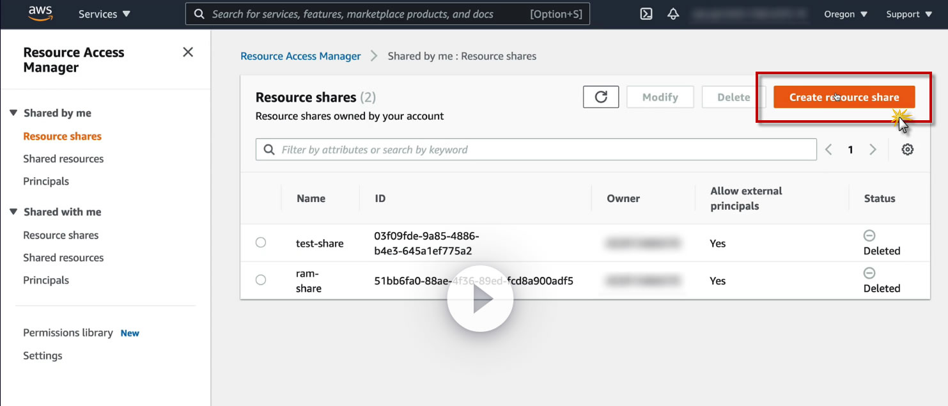The image size is (948, 406).
Task: Play the video overlay
Action: (480, 299)
